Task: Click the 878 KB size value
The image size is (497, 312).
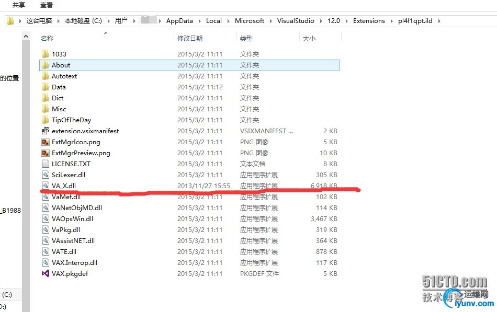Action: pyautogui.click(x=326, y=251)
